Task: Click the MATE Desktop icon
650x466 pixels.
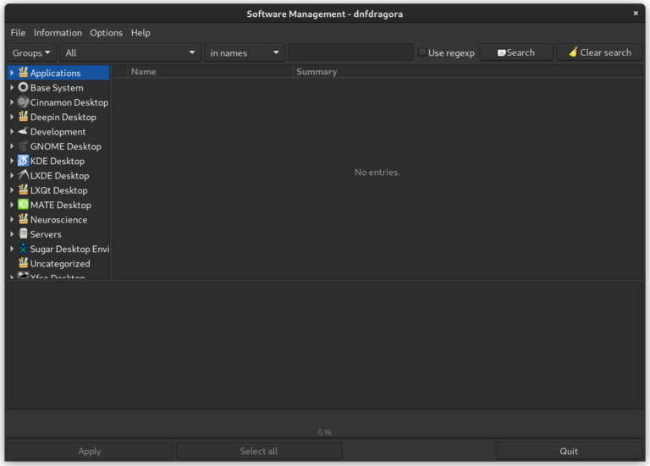Action: point(23,205)
